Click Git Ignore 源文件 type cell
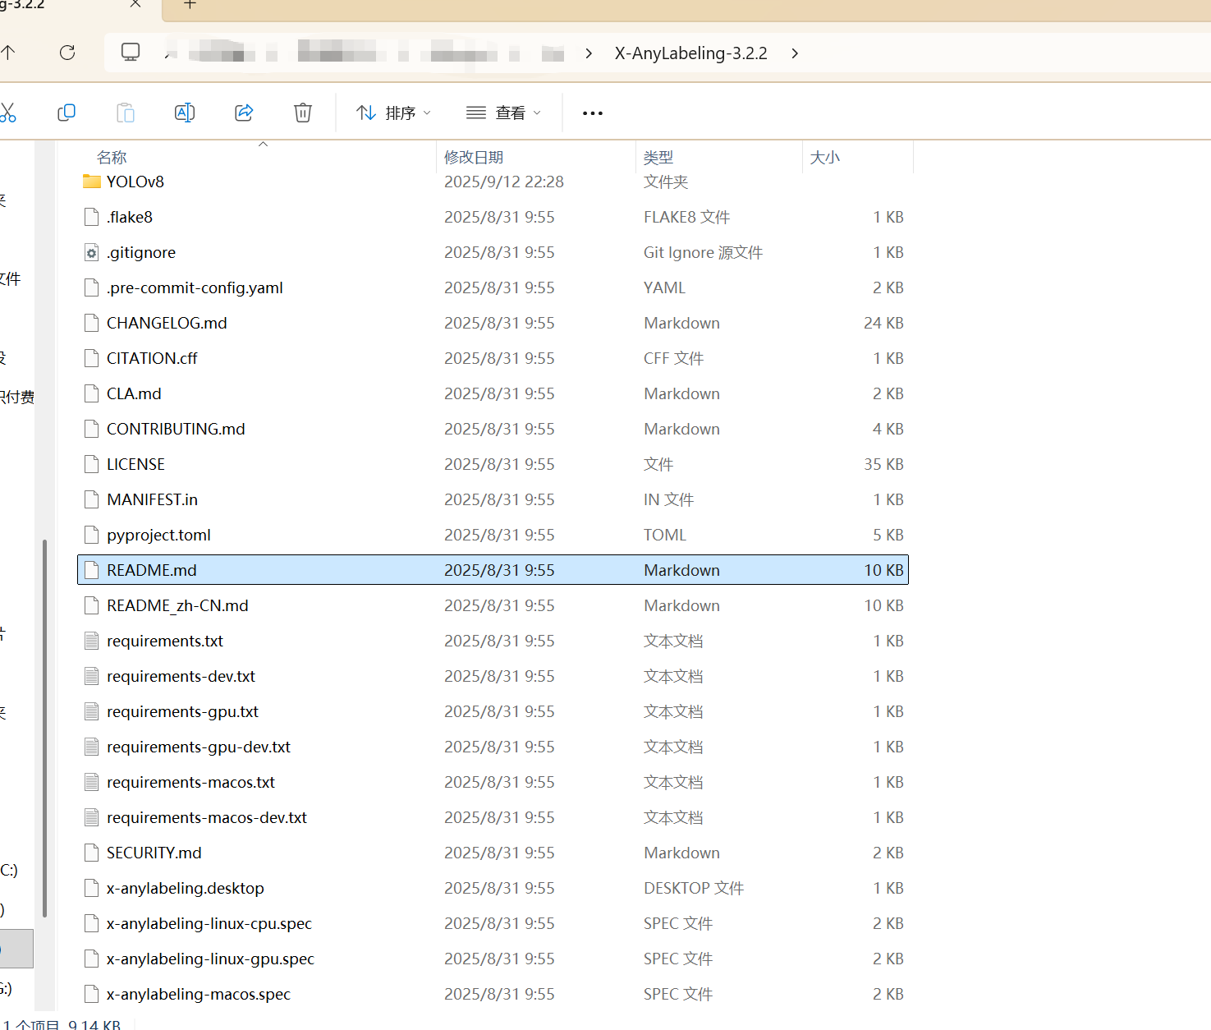Screen dimensions: 1211x1030 704,252
